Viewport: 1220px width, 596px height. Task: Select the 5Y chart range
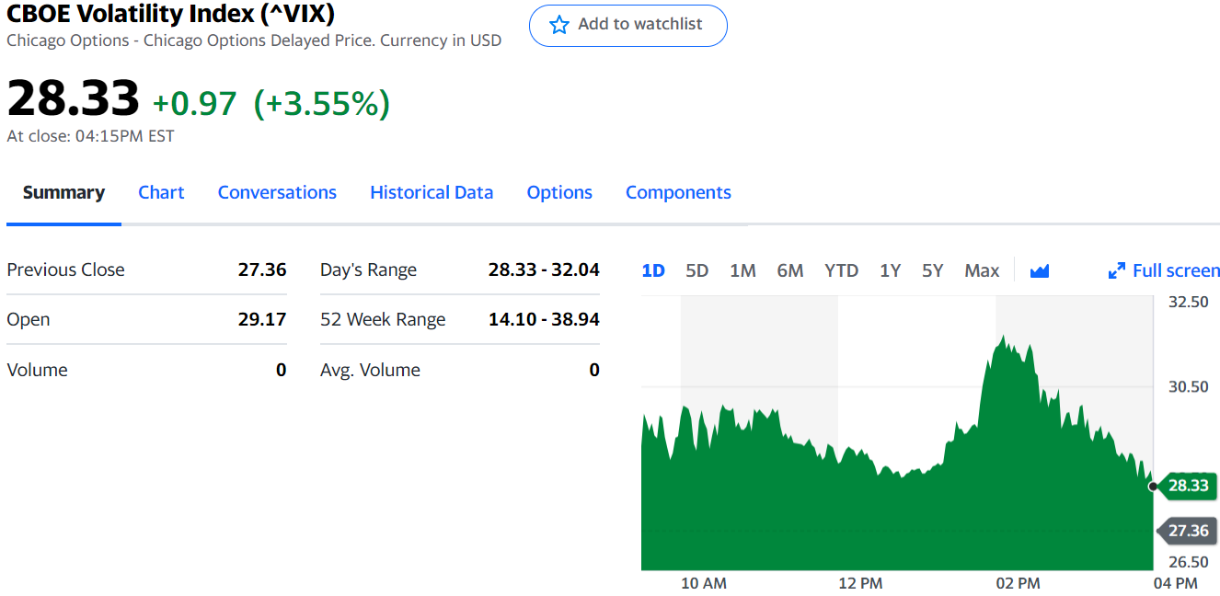[933, 270]
